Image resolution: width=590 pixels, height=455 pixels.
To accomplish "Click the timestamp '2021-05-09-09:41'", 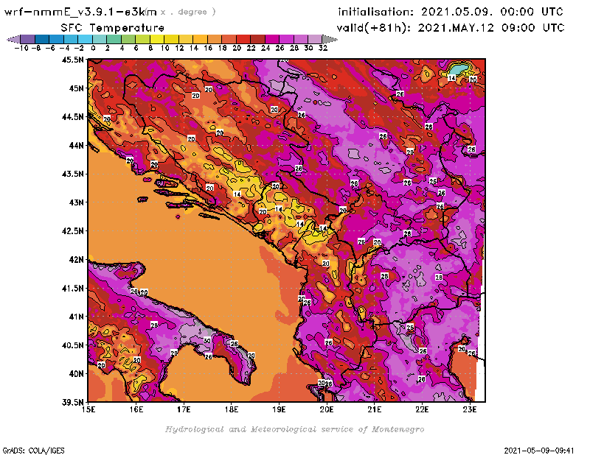I will (539, 451).
